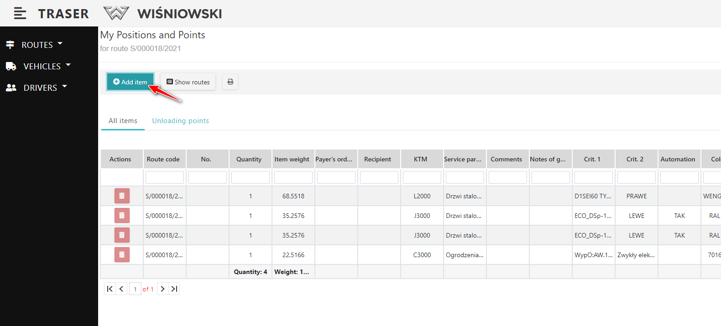
Task: Switch to the Unloading points tab
Action: tap(180, 121)
